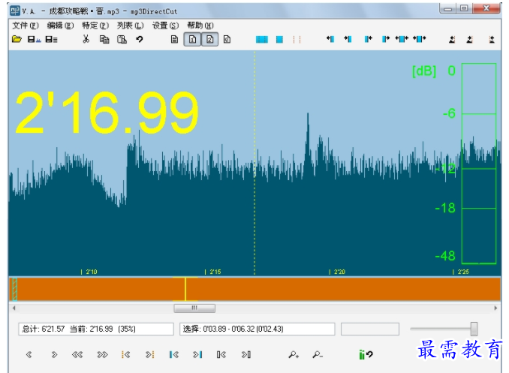This screenshot has width=509, height=373.
Task: Cut the selection with the scissors icon
Action: (x=86, y=39)
